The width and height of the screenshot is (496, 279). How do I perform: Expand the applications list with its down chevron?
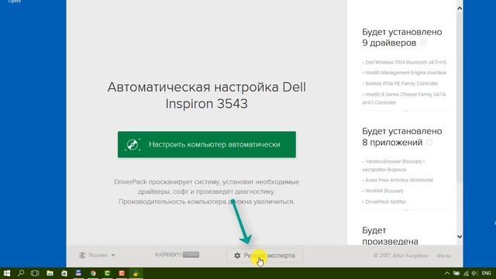pyautogui.click(x=406, y=210)
